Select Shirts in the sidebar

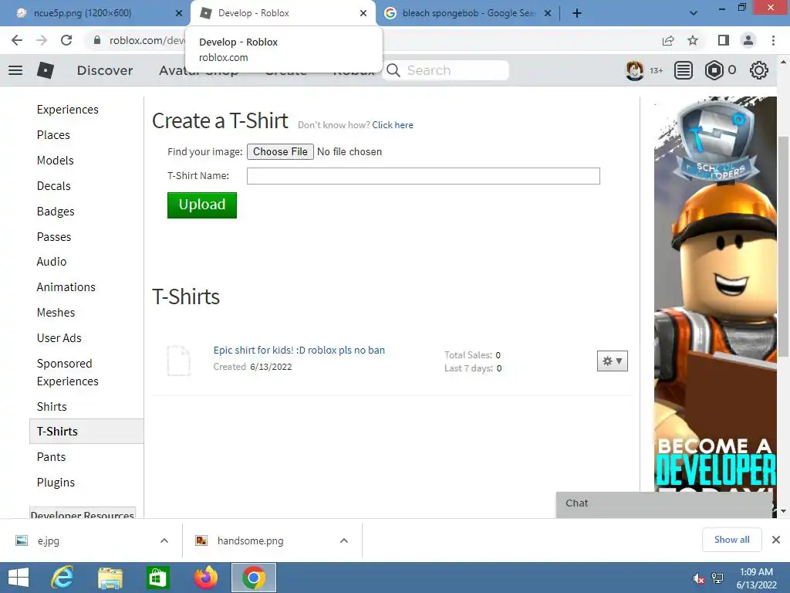52,406
